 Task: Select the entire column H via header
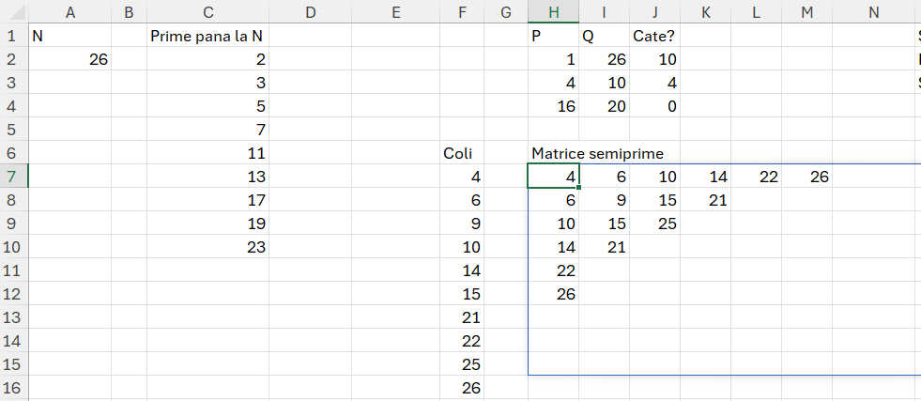tap(553, 12)
